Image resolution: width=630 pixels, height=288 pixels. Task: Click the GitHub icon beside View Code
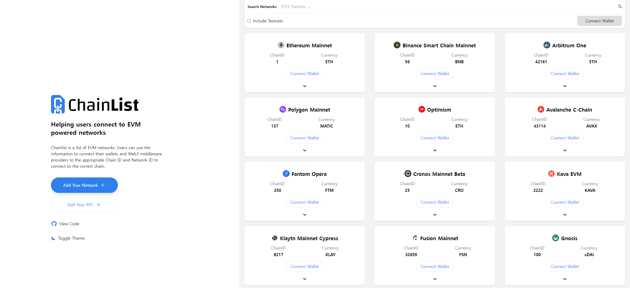[54, 224]
